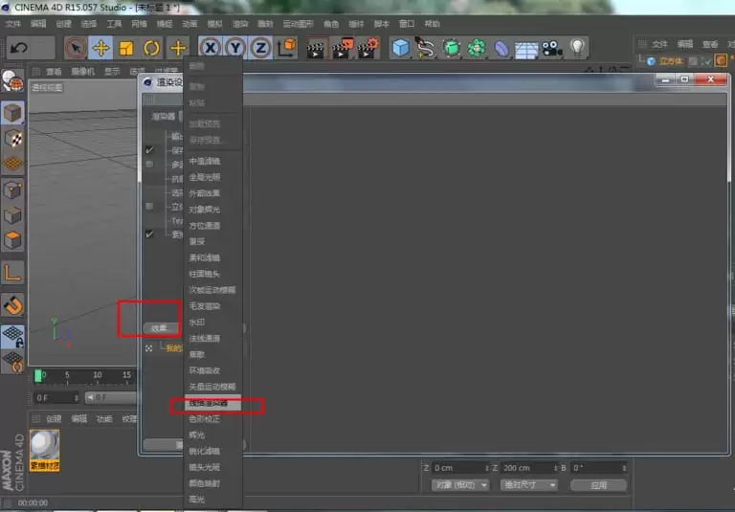The height and width of the screenshot is (512, 735).
Task: Click the Undo arrow icon
Action: point(19,47)
